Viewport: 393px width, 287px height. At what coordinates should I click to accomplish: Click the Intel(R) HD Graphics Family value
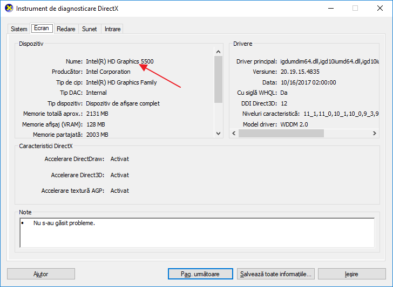point(121,82)
